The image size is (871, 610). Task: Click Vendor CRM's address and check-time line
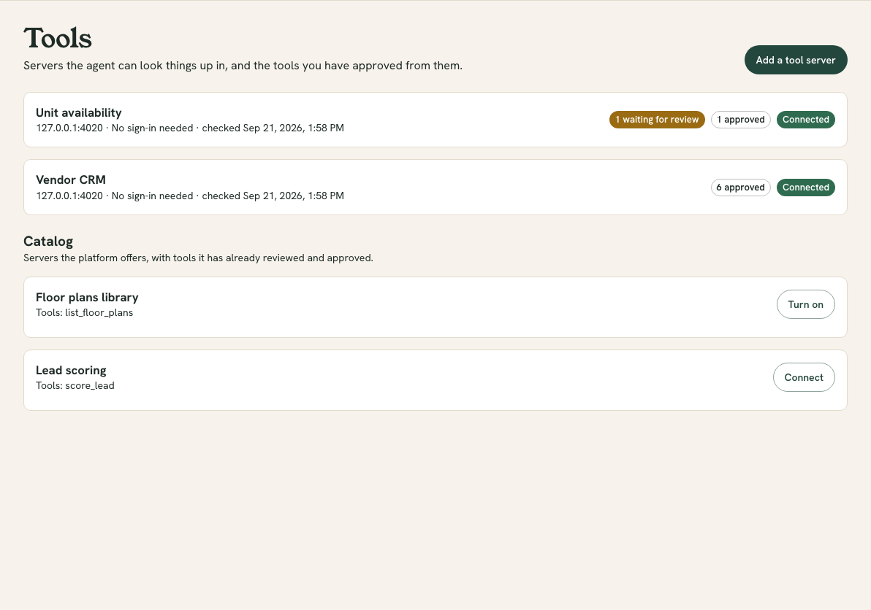tap(190, 196)
